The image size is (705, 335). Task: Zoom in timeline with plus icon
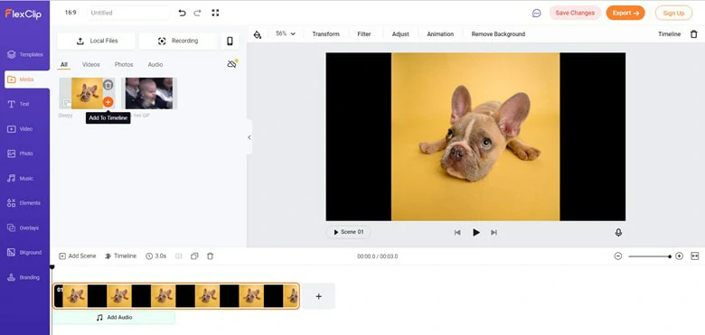tap(680, 256)
